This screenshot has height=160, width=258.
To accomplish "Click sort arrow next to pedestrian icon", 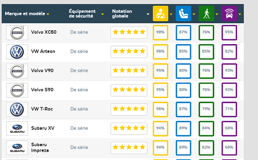I will (x=217, y=14).
